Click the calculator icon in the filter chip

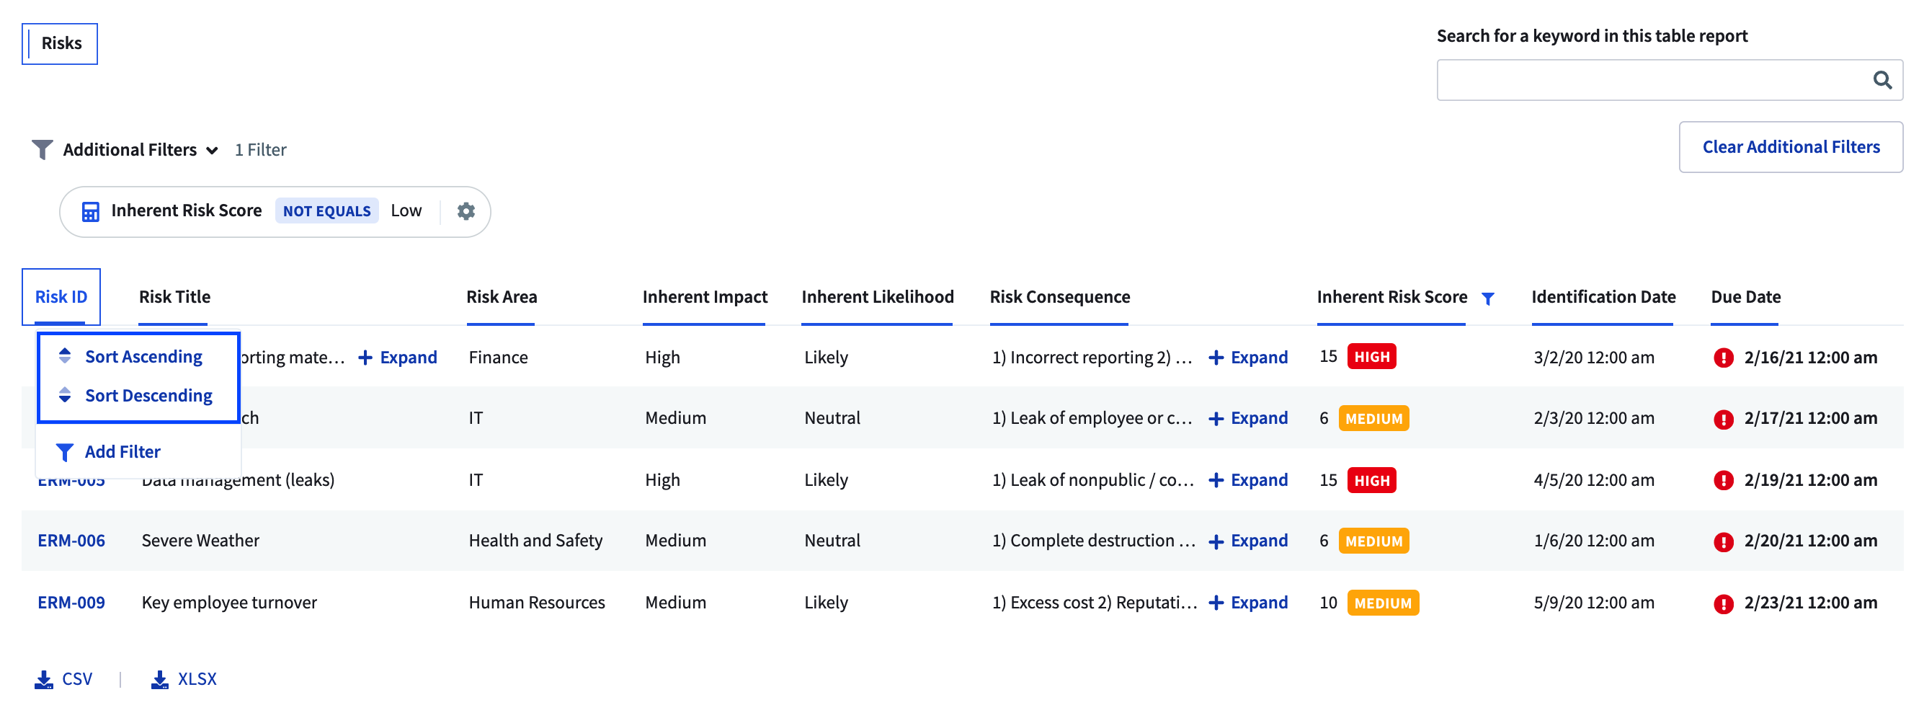(x=90, y=211)
